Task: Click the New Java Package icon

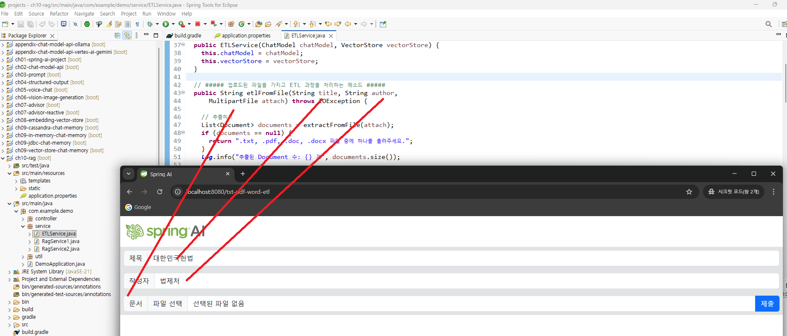Action: coord(231,24)
